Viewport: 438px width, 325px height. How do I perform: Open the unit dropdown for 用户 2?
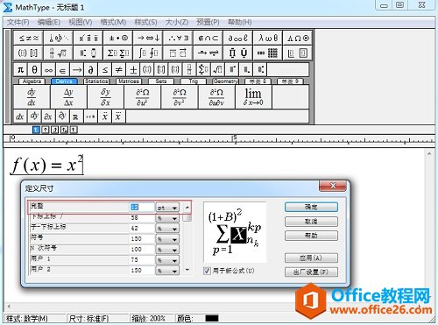click(167, 271)
